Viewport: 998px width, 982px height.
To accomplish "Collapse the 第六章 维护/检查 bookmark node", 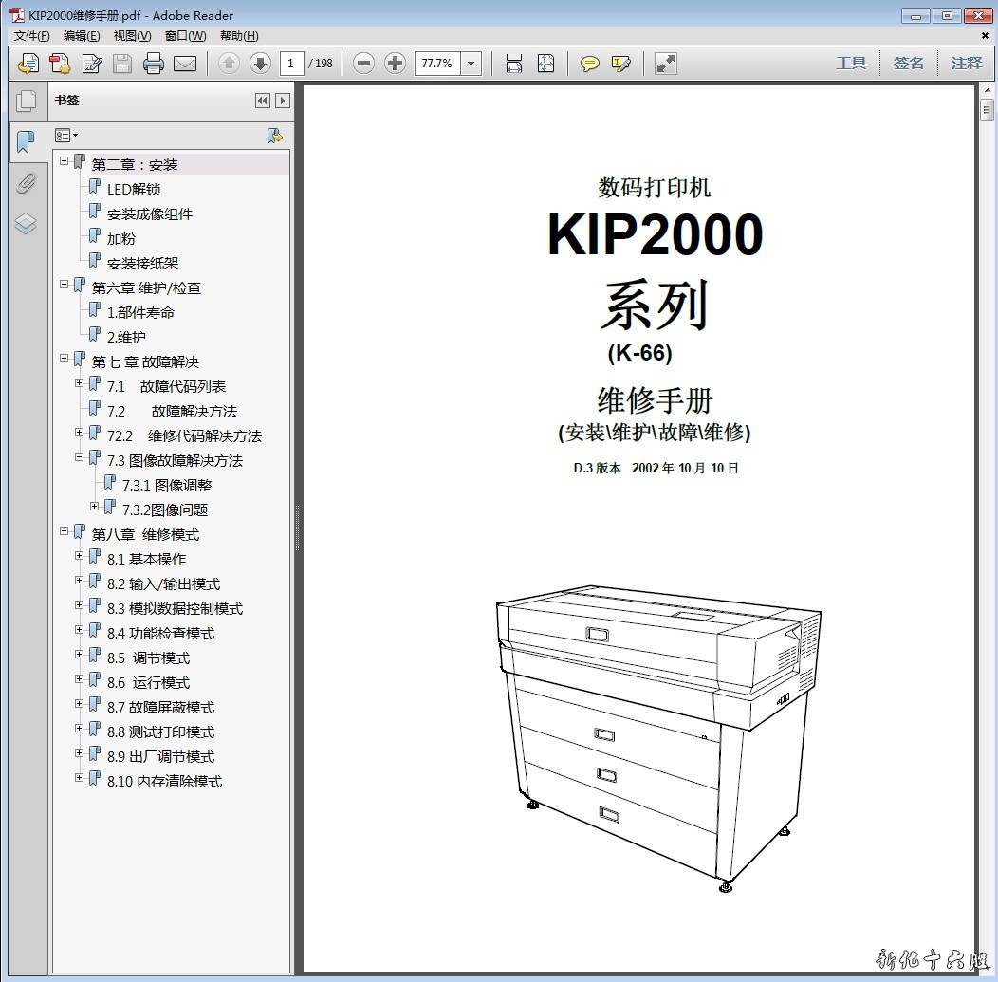I will [64, 285].
